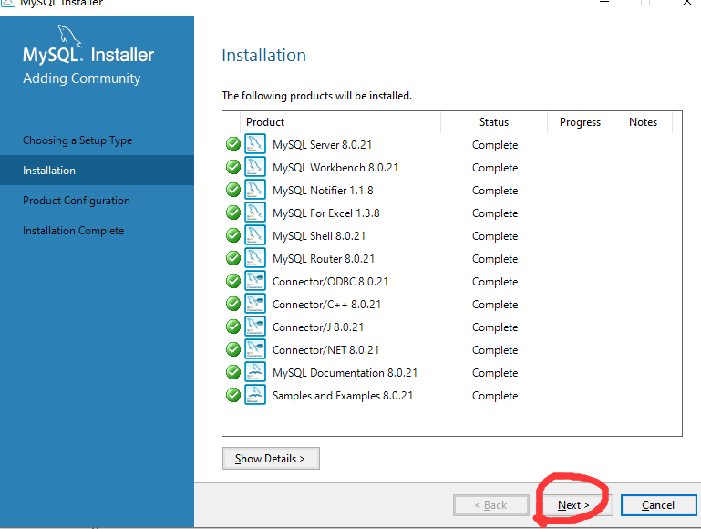Image resolution: width=701 pixels, height=529 pixels.
Task: Click the Adding Community subtitle
Action: click(82, 78)
